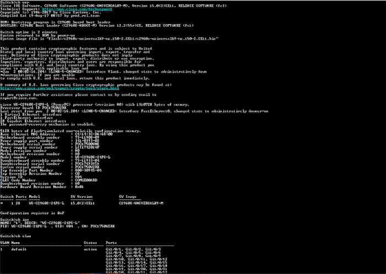Click port row 'Gi1/0/1, Gi1/0/2, Gi1/0/3'
This screenshot has height=274, width=386.
coord(133,249)
